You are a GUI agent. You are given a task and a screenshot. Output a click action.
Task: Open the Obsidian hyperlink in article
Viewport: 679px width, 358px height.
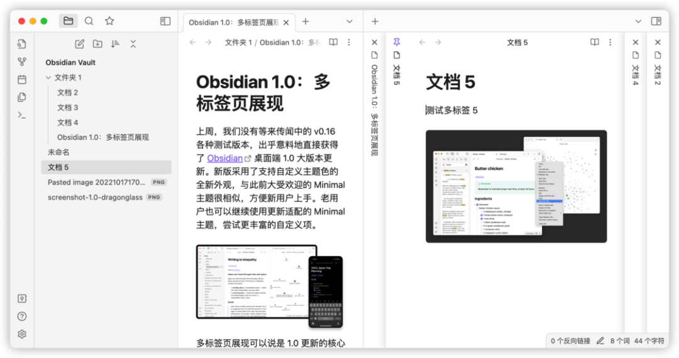click(224, 158)
